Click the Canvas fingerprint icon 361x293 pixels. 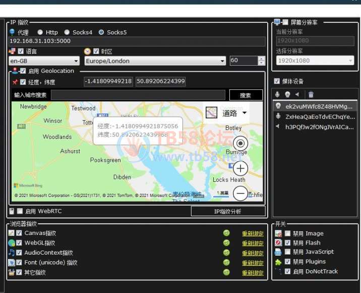tap(11, 233)
